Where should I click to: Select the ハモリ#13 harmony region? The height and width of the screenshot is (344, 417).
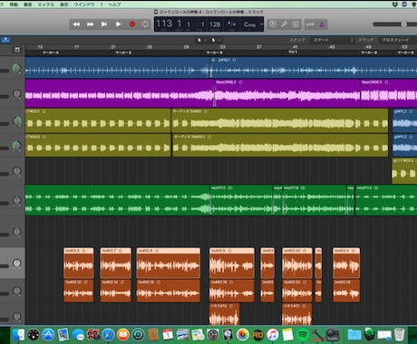click(x=224, y=314)
